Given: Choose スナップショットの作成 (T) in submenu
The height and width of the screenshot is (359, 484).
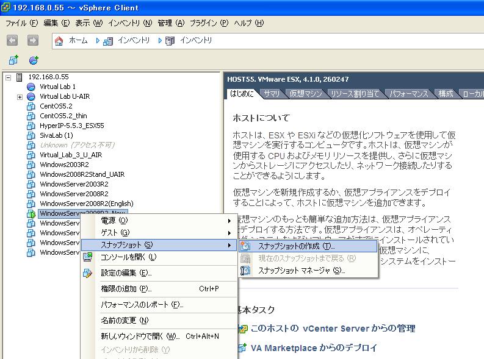Looking at the screenshot, I should pyautogui.click(x=308, y=246).
